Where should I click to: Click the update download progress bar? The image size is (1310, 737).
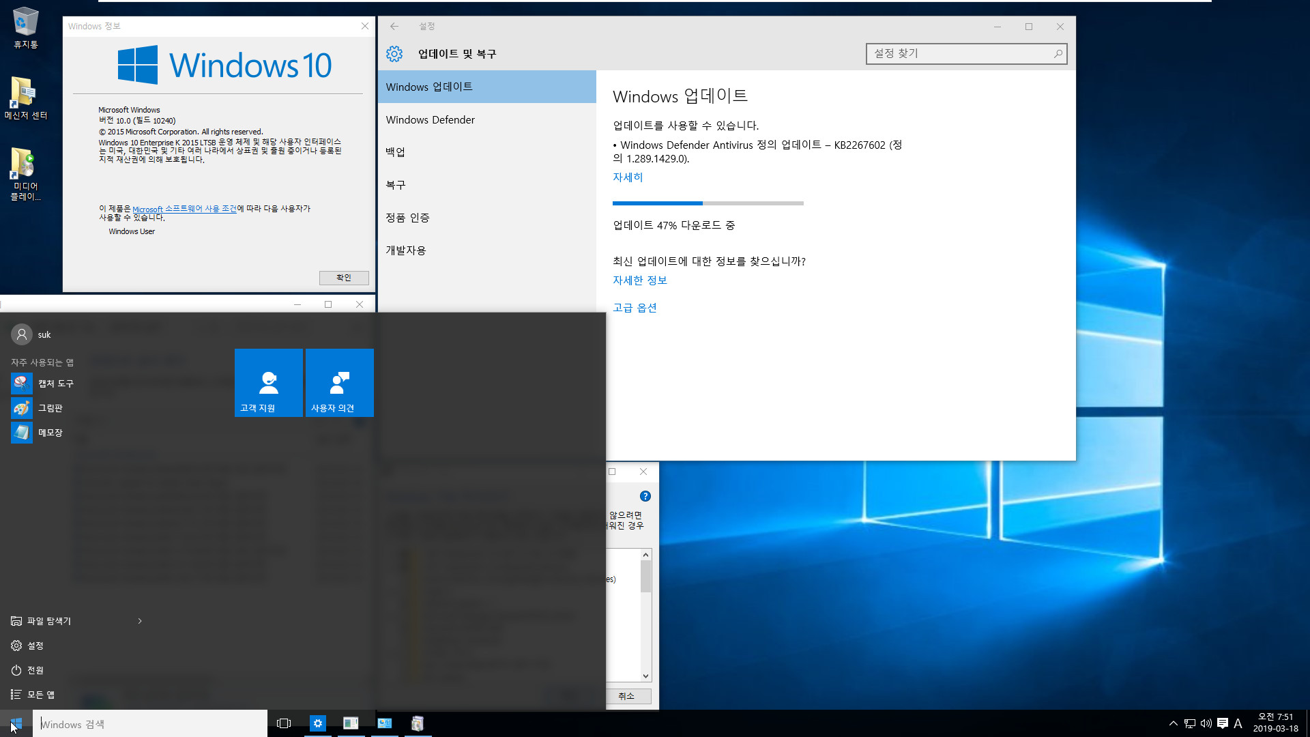click(x=708, y=203)
